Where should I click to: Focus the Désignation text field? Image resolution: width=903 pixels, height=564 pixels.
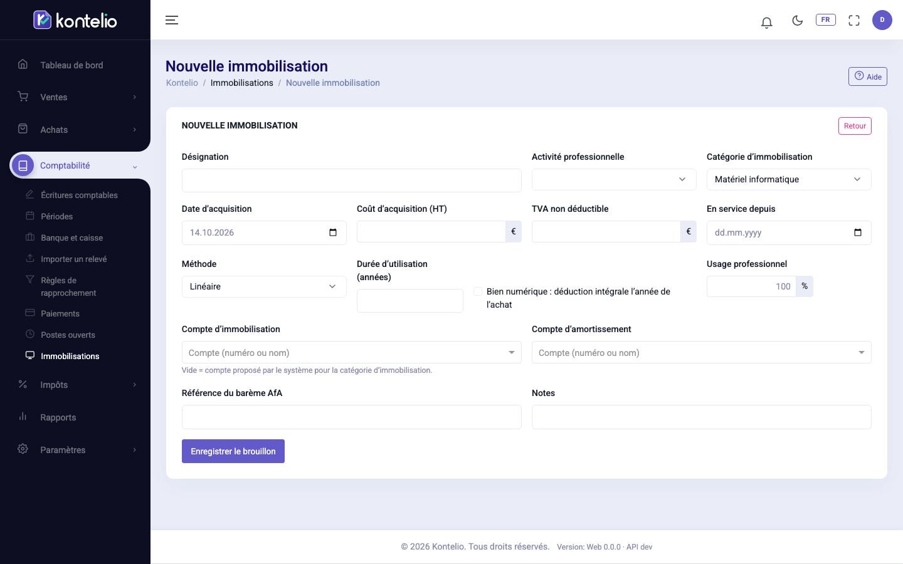coord(352,180)
